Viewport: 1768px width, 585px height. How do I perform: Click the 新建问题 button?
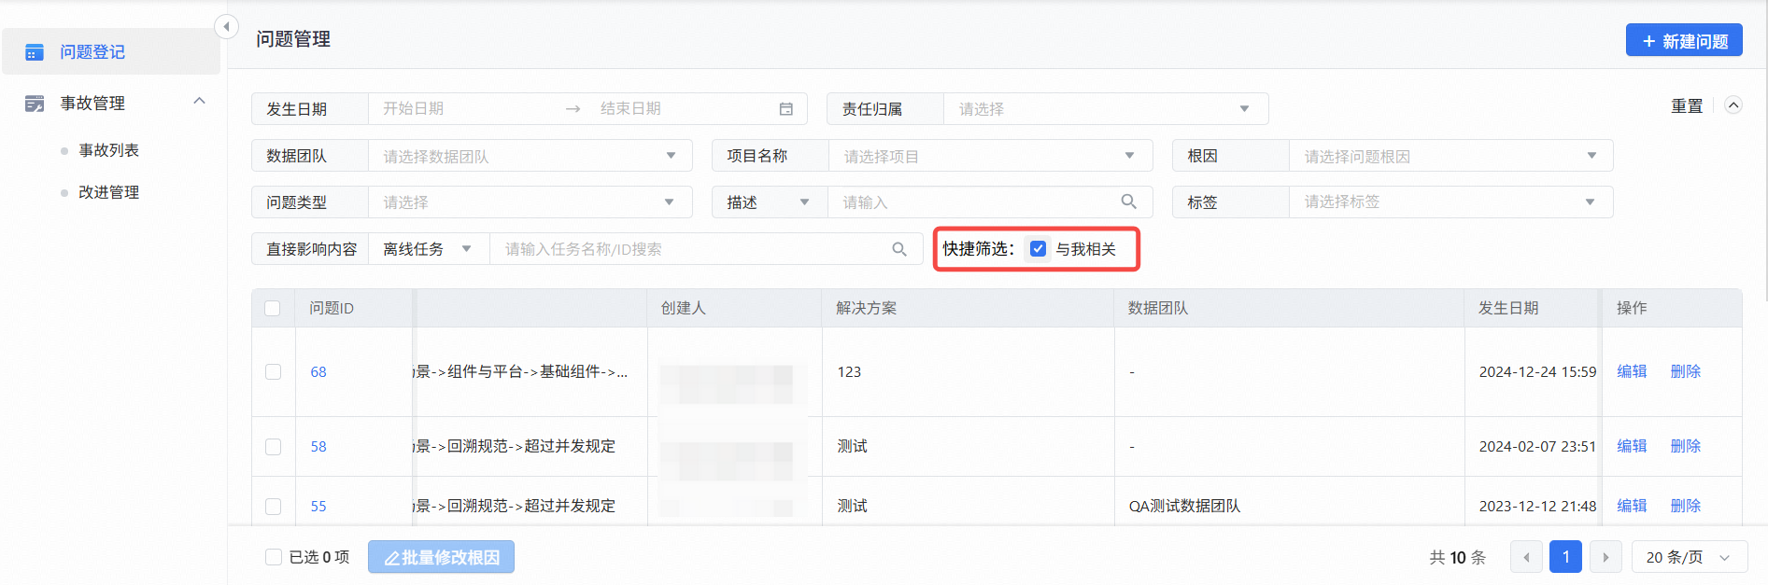pyautogui.click(x=1684, y=40)
